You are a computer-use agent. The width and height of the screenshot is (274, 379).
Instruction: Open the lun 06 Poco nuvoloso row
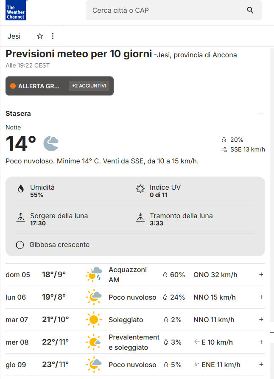[132, 297]
